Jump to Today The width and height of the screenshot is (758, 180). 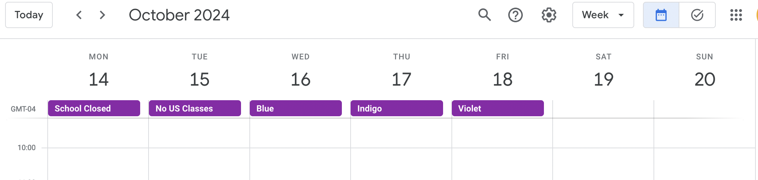coord(29,15)
